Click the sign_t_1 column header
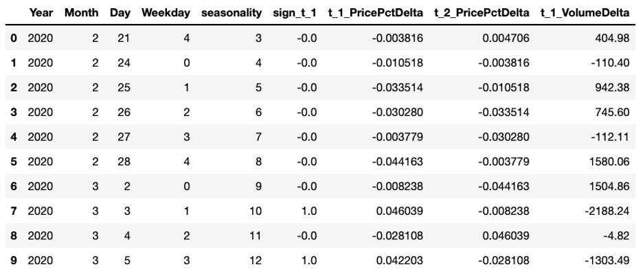The height and width of the screenshot is (280, 643). 293,13
